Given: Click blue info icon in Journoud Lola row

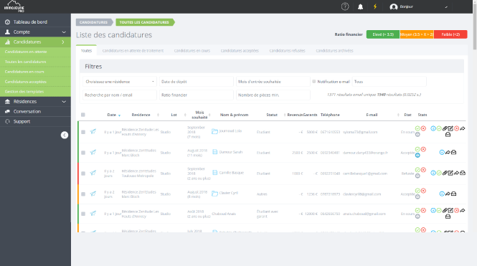Looking at the screenshot, I should click(x=433, y=128).
